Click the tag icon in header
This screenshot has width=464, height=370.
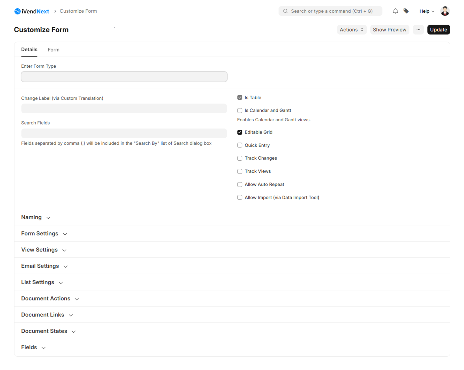406,11
